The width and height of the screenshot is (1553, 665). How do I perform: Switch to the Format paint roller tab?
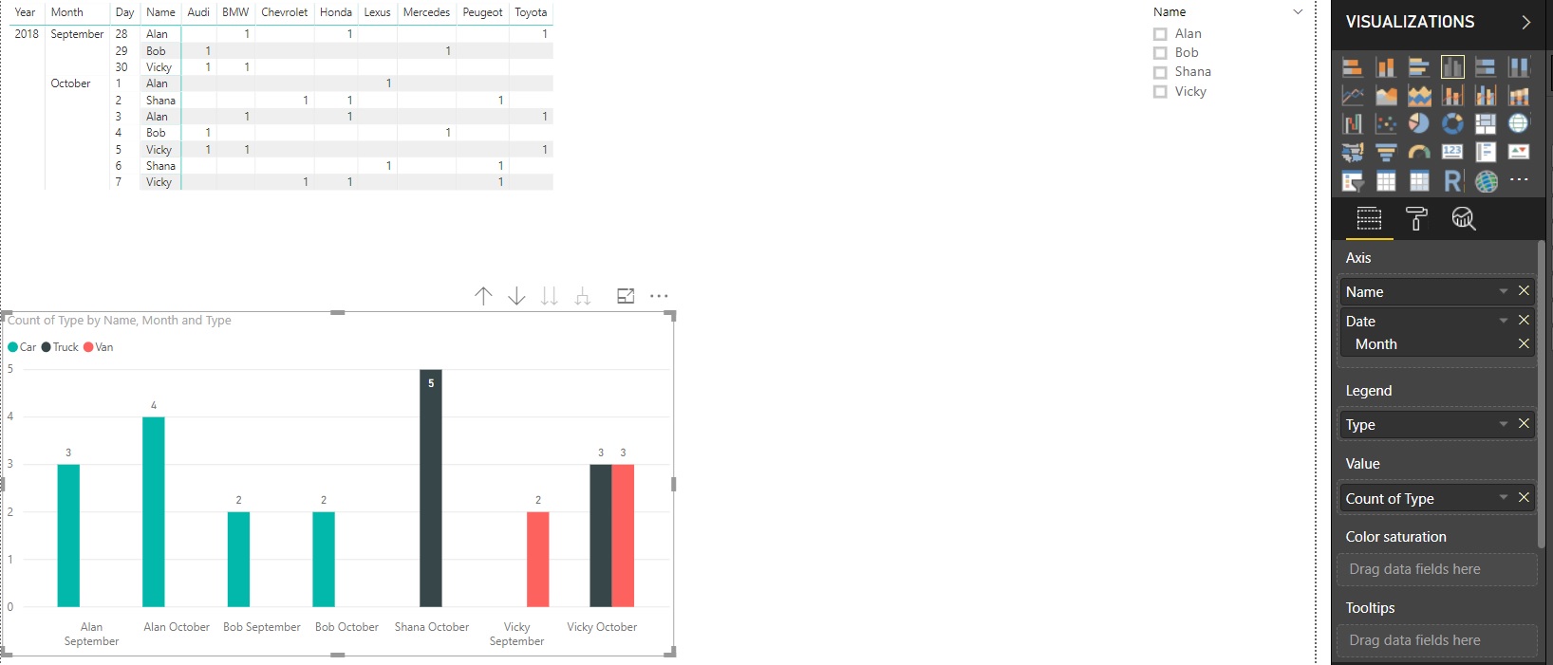point(1416,219)
